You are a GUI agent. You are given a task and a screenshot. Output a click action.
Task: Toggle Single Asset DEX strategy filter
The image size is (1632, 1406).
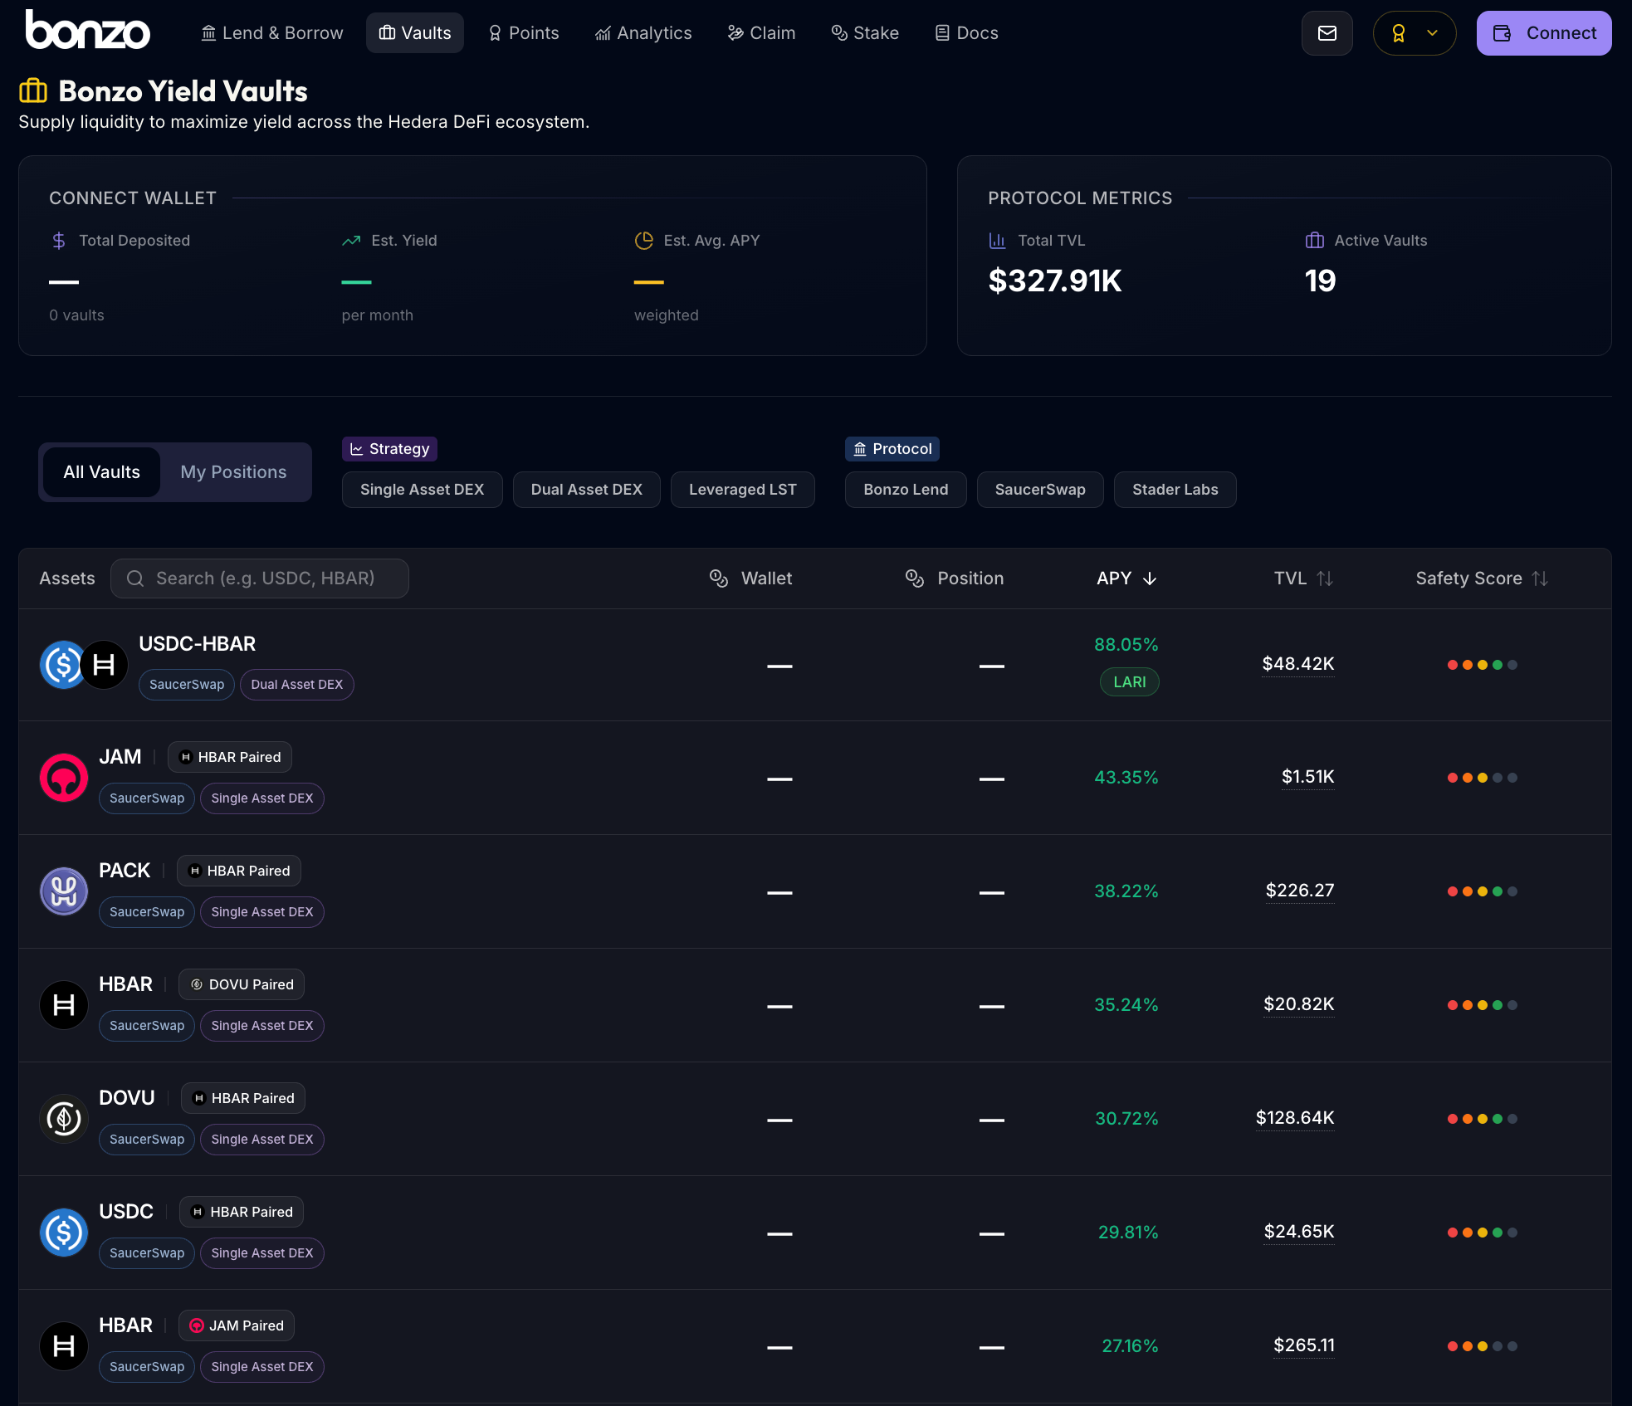click(x=422, y=490)
